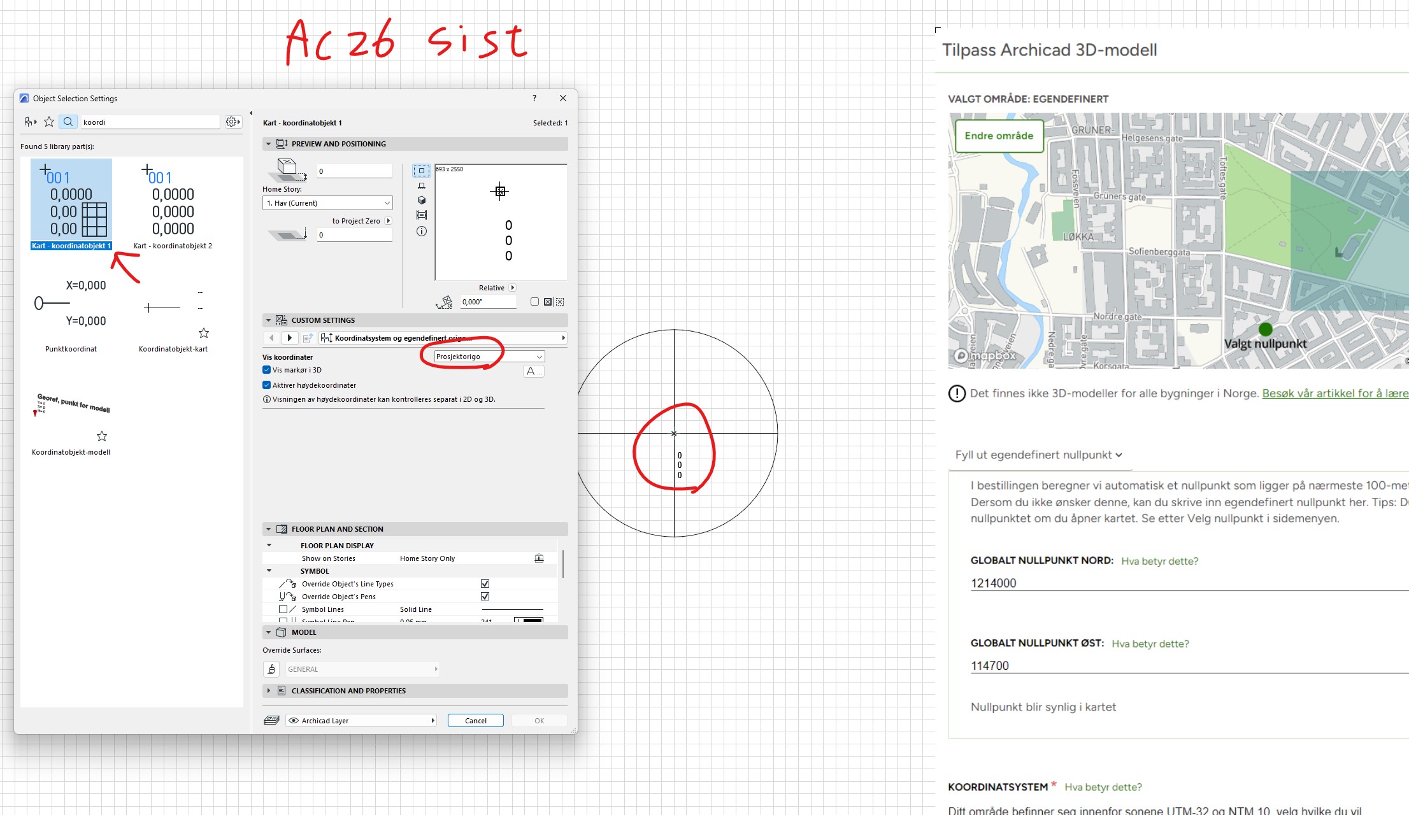
Task: Uncheck Vis markør i 3D
Action: tap(267, 370)
